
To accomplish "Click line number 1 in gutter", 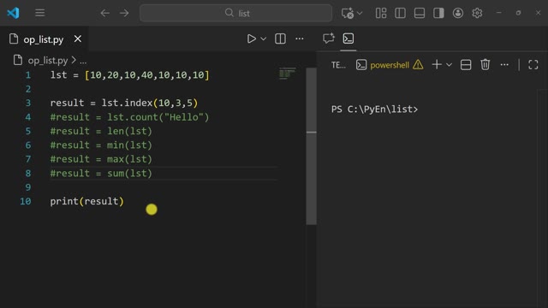I will (28, 75).
